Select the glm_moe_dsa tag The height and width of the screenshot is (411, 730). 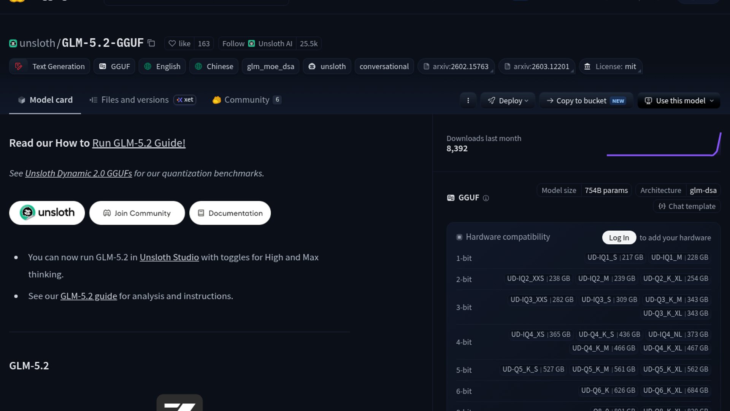pos(270,66)
